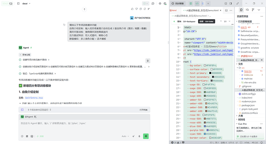Toggle the left sidebar panel icon
The width and height of the screenshot is (266, 144).
click(x=19, y=3)
